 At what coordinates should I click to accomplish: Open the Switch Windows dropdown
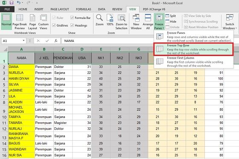tap(230, 22)
